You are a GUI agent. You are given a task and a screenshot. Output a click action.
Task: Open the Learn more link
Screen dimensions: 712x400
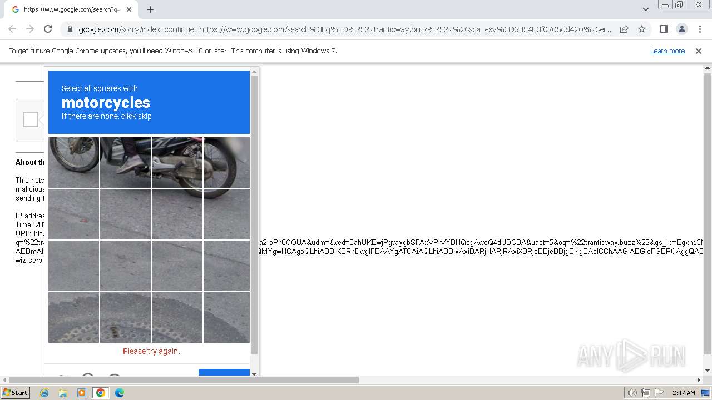667,51
